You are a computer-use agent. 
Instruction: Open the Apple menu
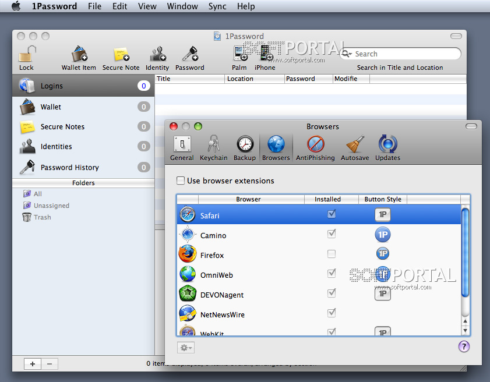click(16, 6)
